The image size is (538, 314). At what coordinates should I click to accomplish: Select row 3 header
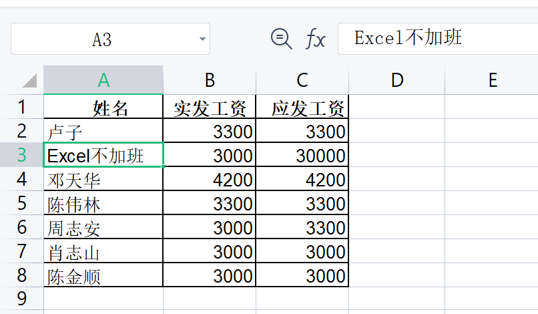click(21, 154)
